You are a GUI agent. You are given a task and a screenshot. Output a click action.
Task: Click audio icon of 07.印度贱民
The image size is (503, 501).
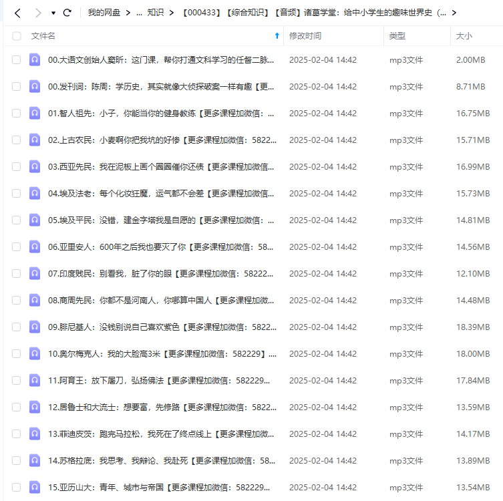click(35, 273)
